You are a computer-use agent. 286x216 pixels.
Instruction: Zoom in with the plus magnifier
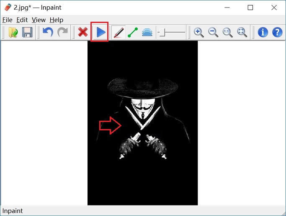[x=199, y=32]
